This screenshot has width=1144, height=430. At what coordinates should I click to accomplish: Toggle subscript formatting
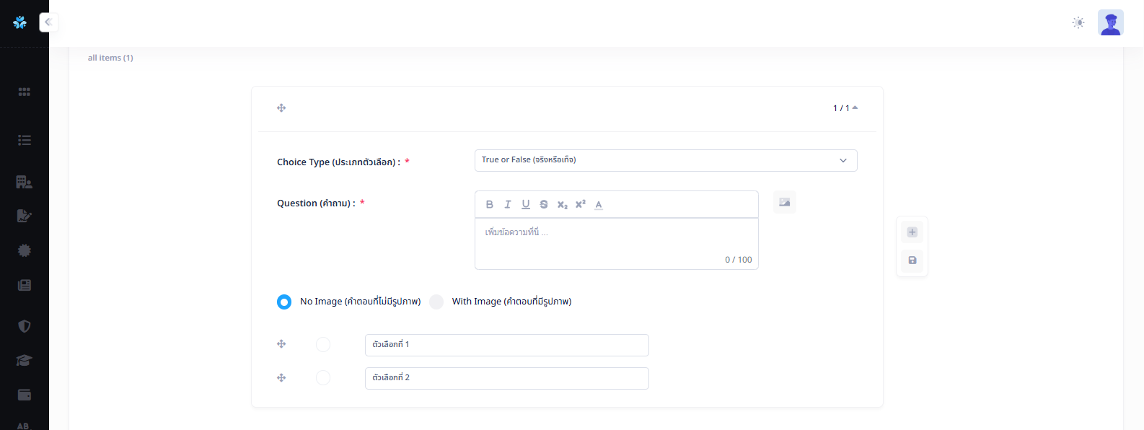[x=562, y=205]
